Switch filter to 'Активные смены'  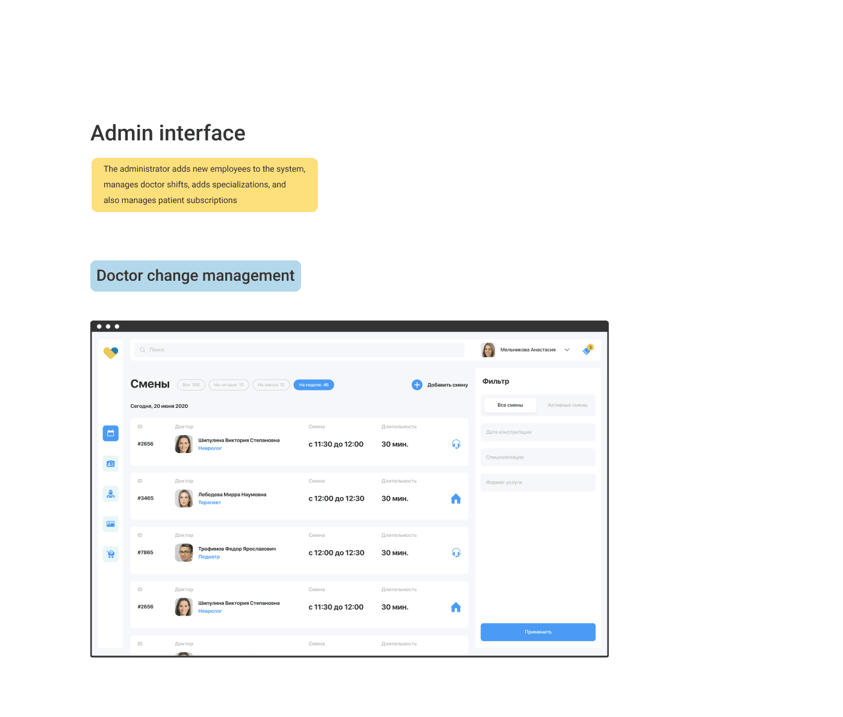(567, 405)
